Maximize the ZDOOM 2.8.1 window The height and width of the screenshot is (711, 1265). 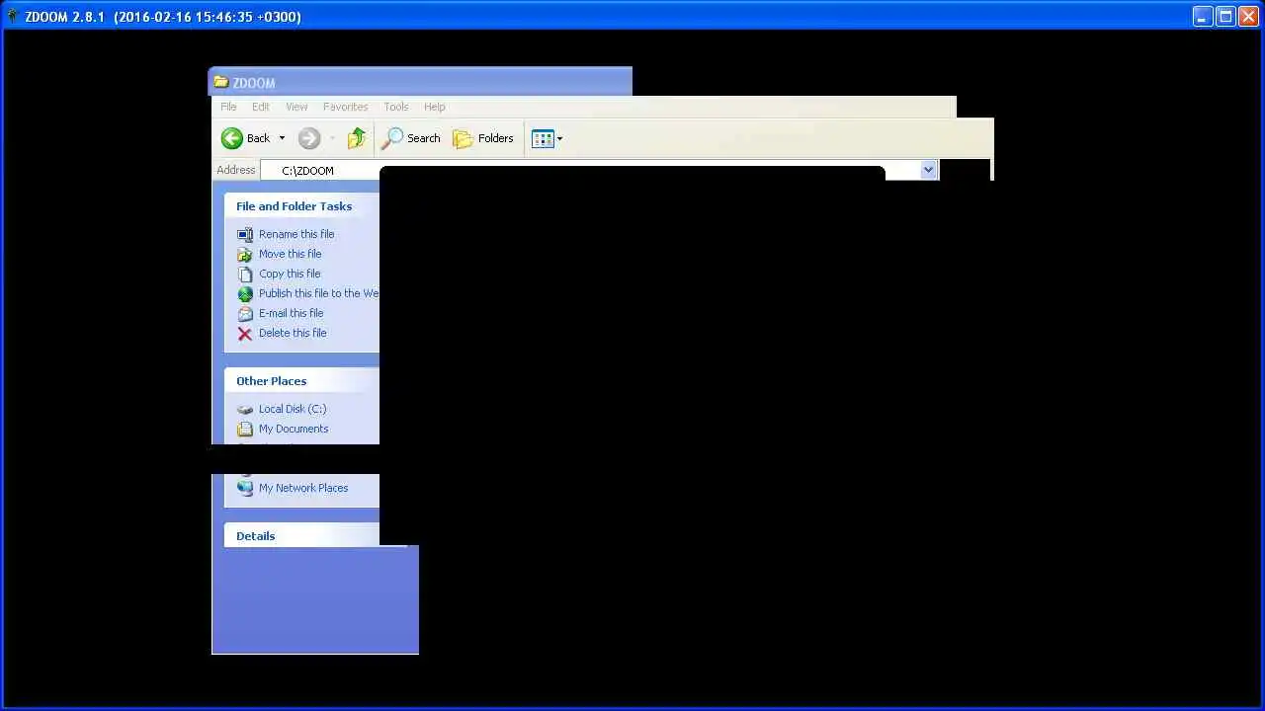tap(1225, 17)
